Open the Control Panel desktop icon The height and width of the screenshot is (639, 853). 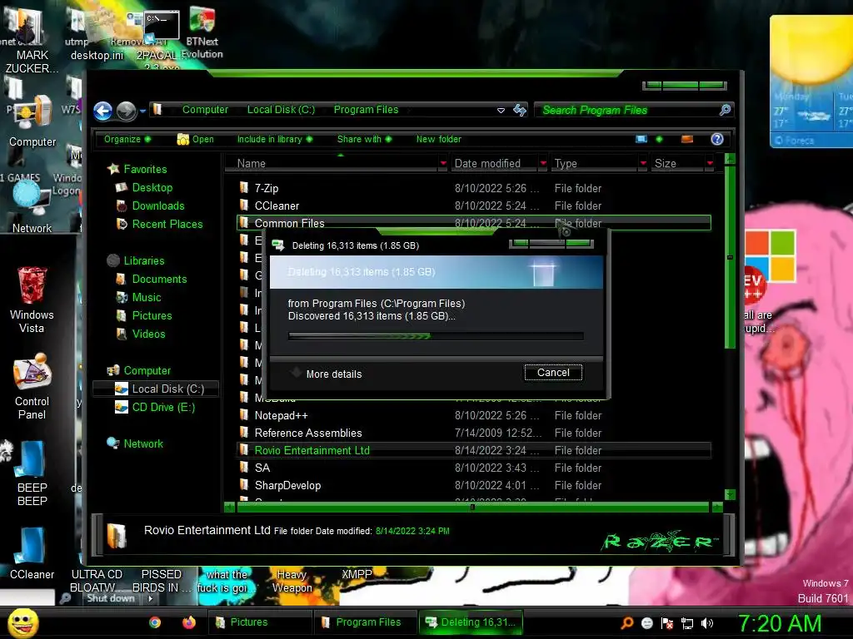click(x=32, y=386)
